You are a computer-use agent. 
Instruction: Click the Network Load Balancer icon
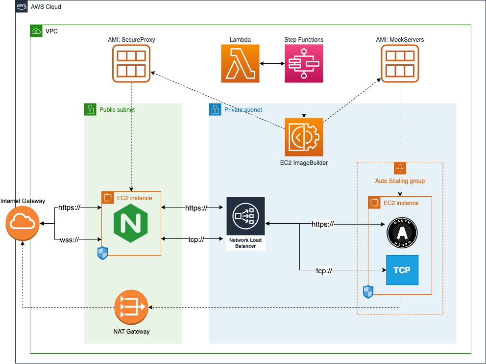[x=245, y=216]
